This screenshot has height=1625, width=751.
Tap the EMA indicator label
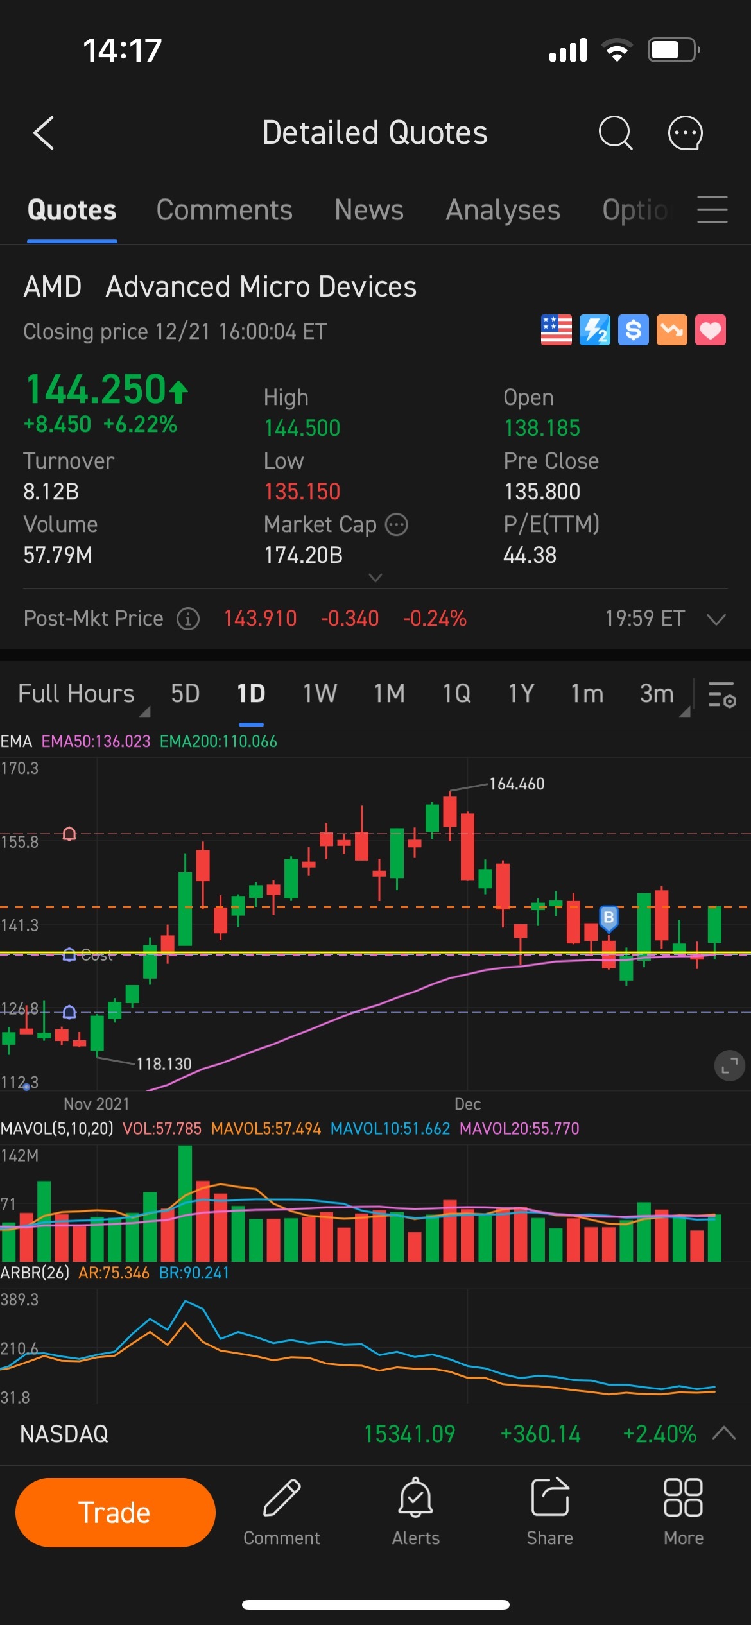(16, 741)
